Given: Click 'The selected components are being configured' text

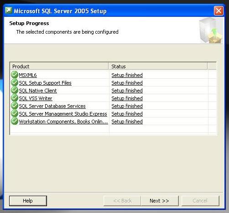Looking at the screenshot, I should pyautogui.click(x=67, y=32).
